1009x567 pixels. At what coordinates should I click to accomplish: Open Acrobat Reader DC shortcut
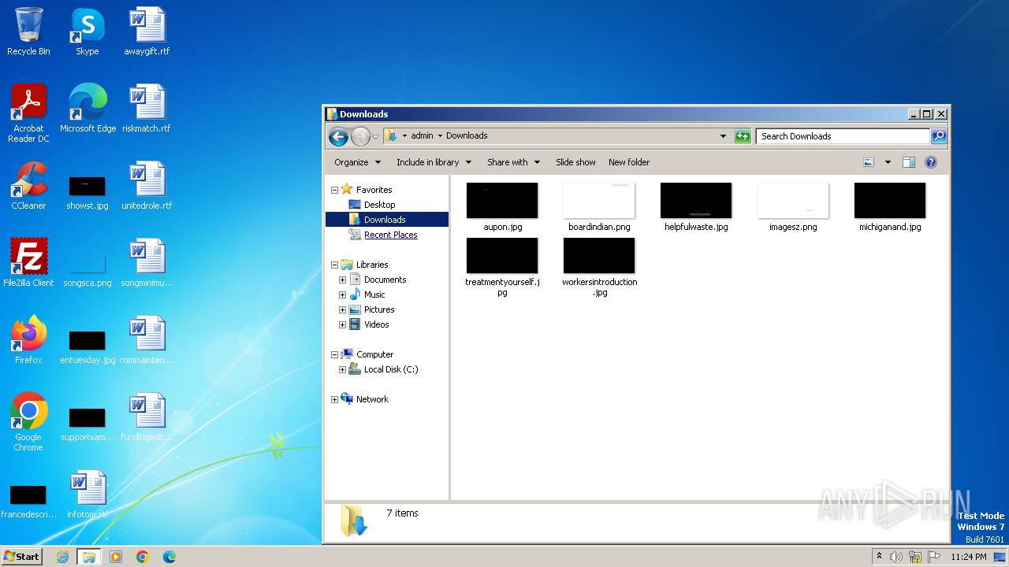coord(28,113)
